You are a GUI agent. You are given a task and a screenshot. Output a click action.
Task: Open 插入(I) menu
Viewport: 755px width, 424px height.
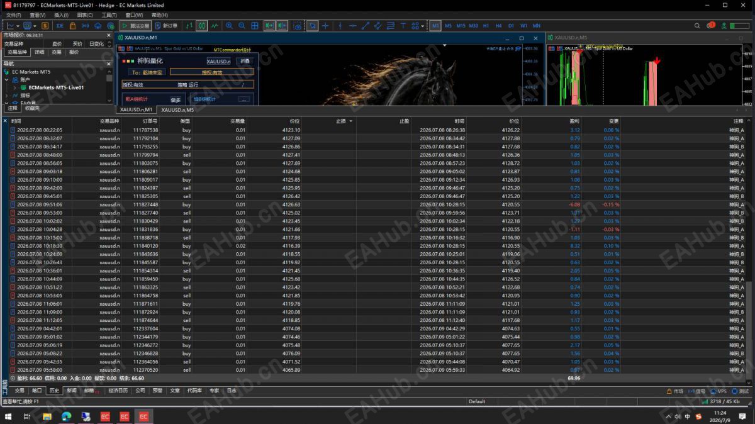pyautogui.click(x=62, y=15)
